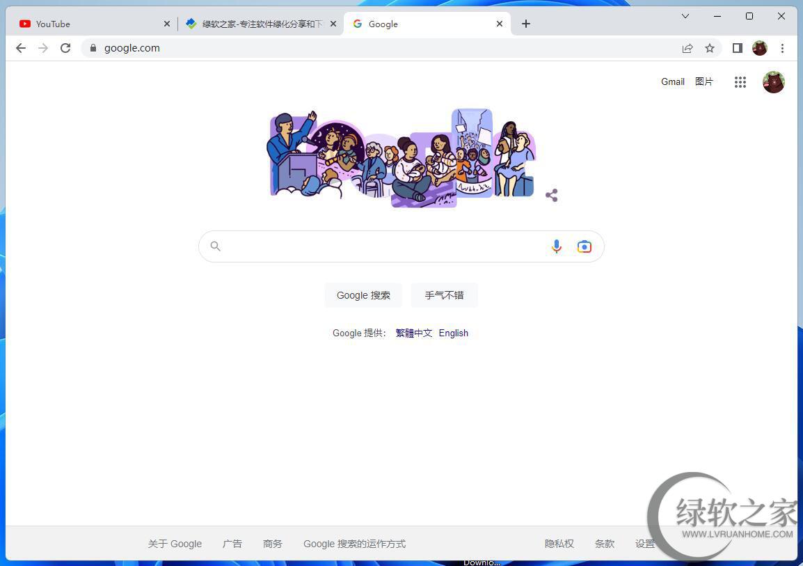This screenshot has width=803, height=566.
Task: Click the share this page icon
Action: point(687,48)
